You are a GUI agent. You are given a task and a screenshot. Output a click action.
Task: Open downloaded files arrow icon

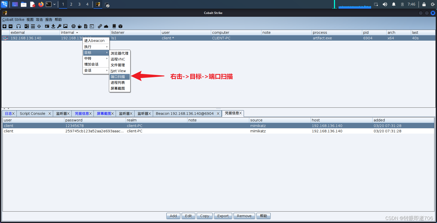pos(53,26)
